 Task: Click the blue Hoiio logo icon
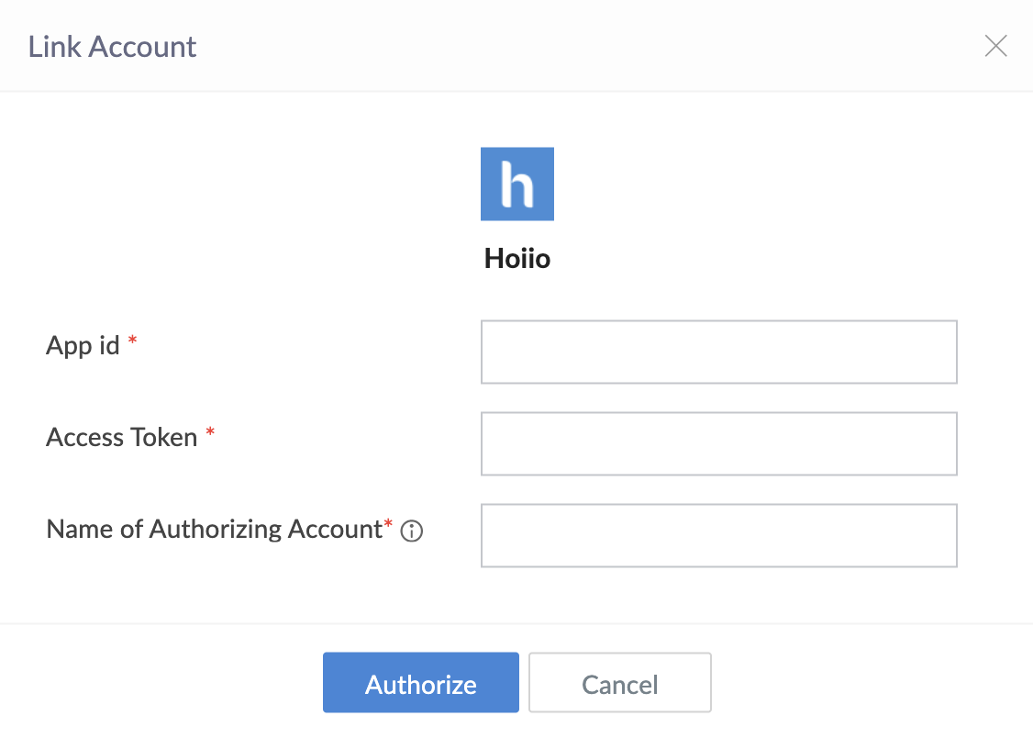click(517, 184)
